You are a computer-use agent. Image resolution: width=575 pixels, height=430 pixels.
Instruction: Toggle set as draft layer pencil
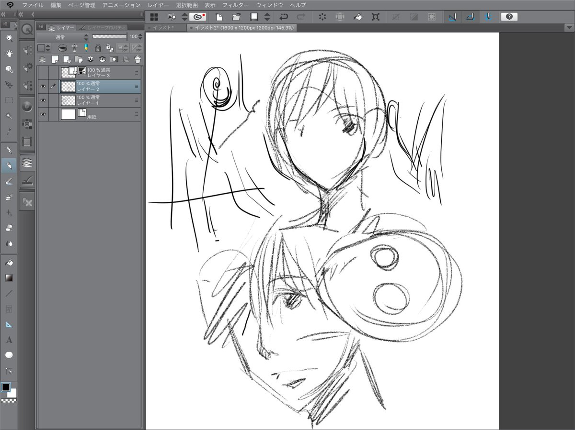pyautogui.click(x=86, y=48)
